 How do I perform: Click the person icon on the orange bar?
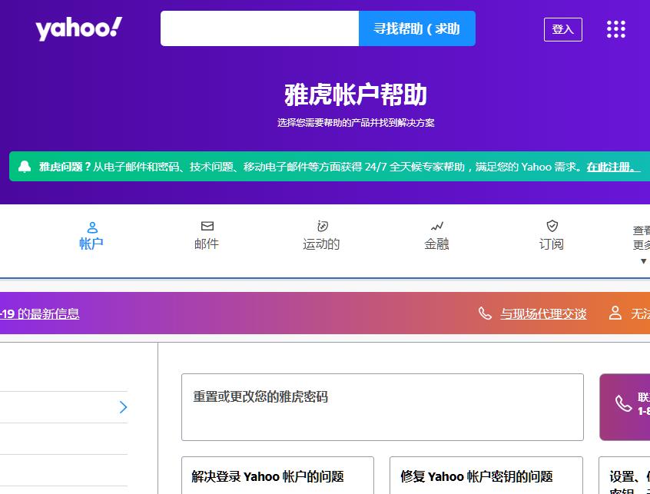tap(615, 313)
